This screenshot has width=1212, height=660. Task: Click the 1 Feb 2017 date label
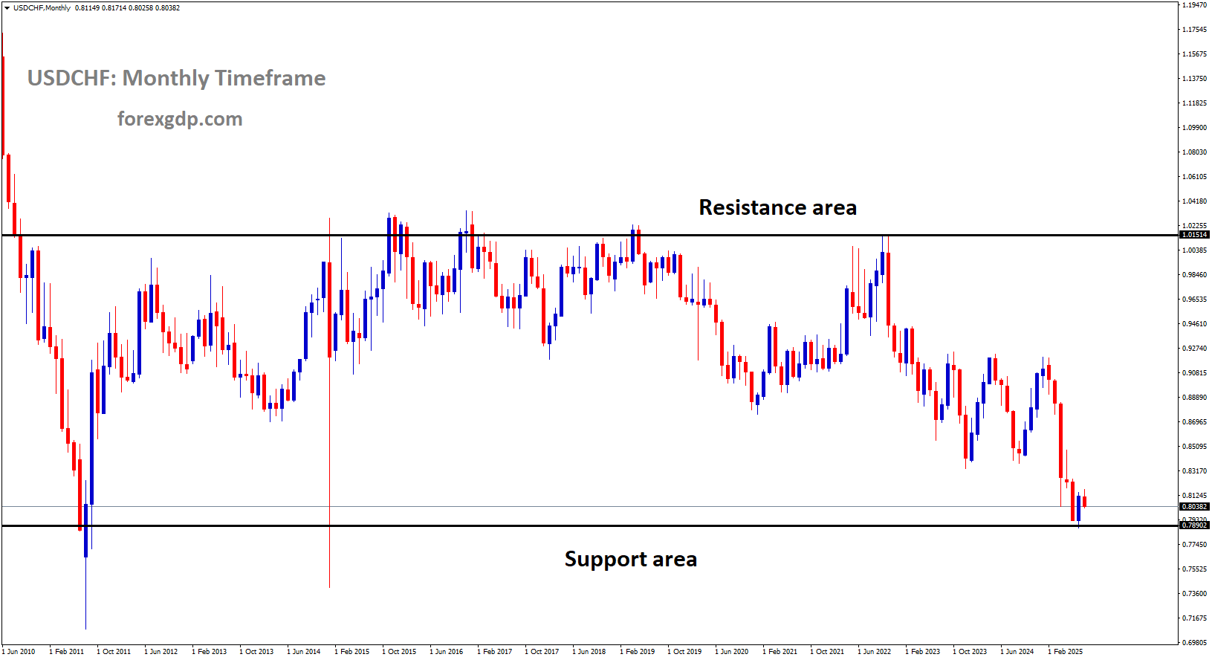(x=495, y=652)
